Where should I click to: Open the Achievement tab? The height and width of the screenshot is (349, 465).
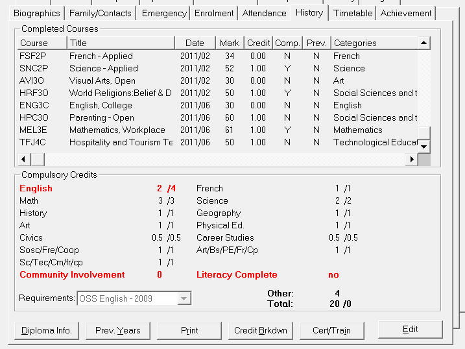[406, 13]
